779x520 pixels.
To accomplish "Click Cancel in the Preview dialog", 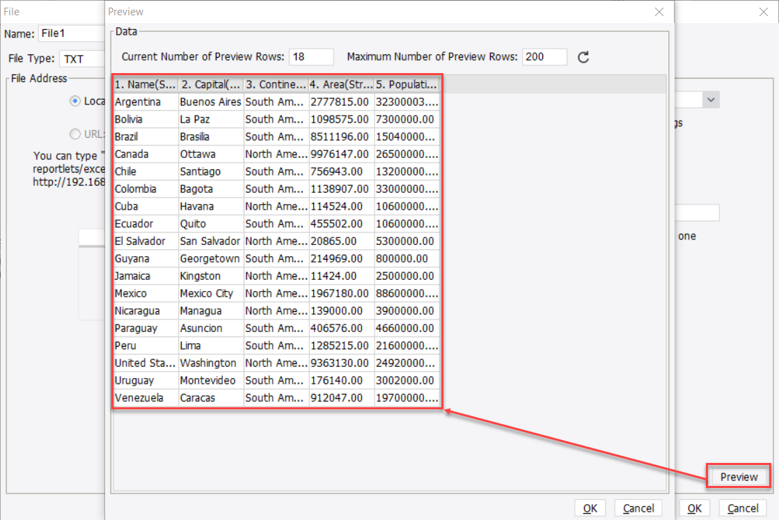I will (x=638, y=507).
